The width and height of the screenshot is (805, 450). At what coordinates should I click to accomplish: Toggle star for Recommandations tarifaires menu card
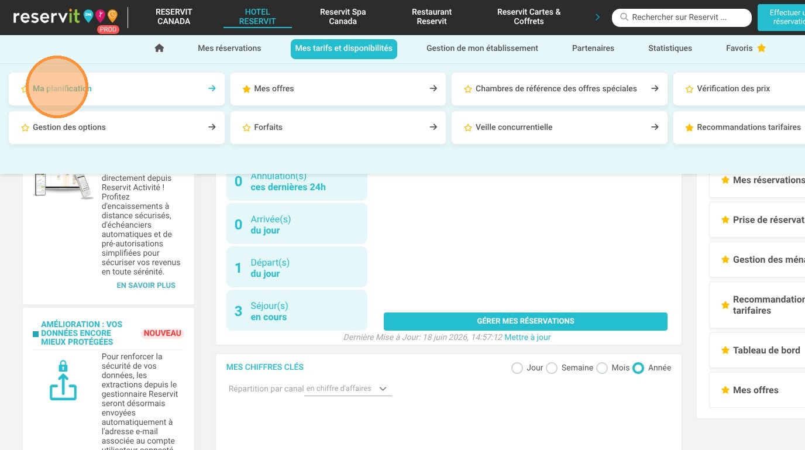[x=689, y=128]
